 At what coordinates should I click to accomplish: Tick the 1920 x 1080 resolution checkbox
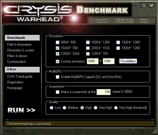click(118, 42)
